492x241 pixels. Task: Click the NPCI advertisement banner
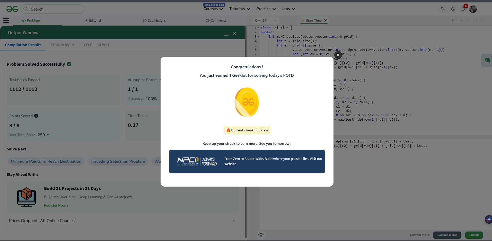[247, 161]
